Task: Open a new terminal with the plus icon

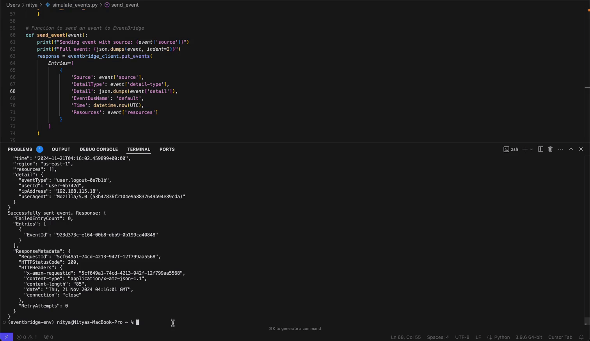Action: tap(524, 149)
